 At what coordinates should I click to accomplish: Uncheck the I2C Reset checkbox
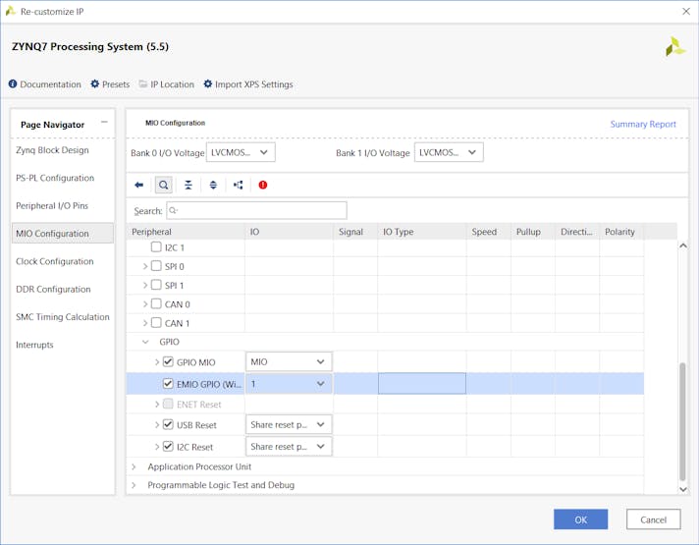(168, 446)
